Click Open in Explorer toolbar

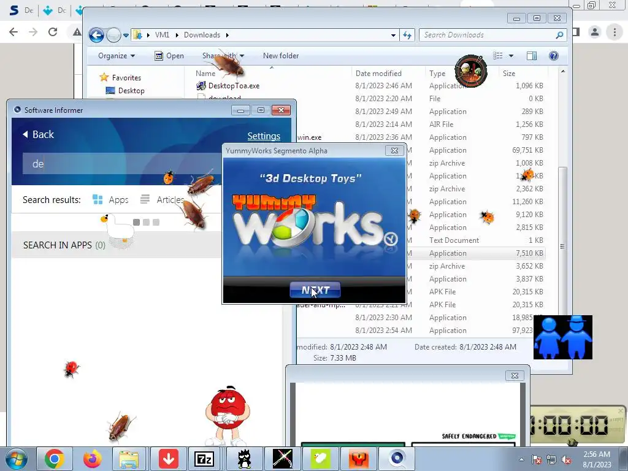coord(169,56)
